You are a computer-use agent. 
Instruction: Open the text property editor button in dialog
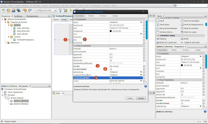pyautogui.click(x=144, y=40)
